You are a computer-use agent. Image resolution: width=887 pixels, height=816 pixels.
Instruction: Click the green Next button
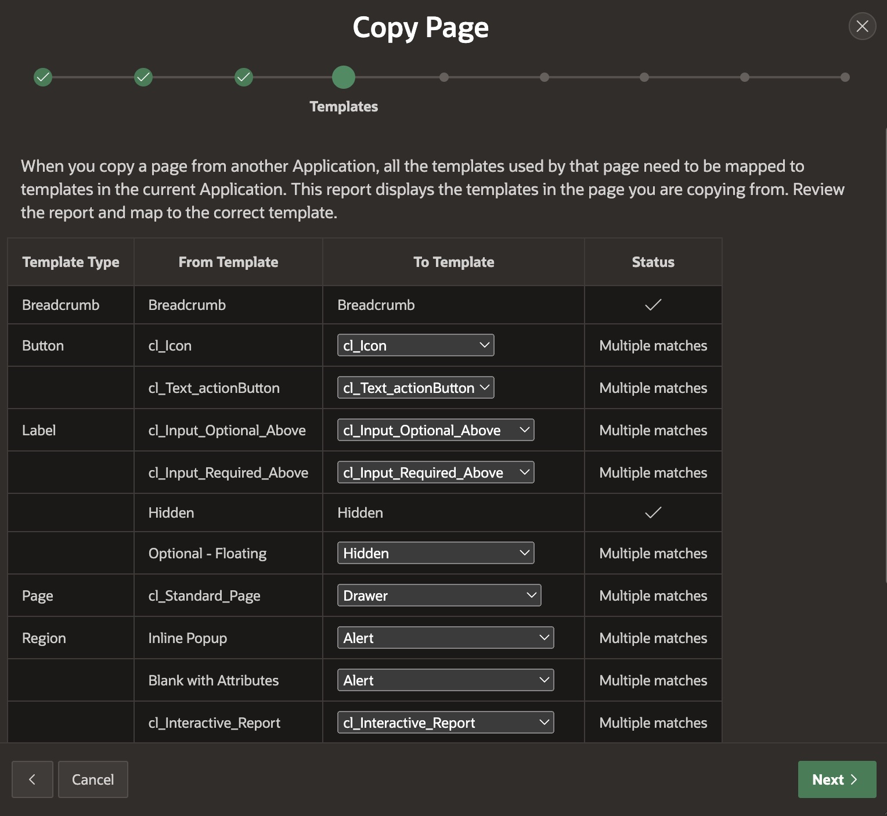pyautogui.click(x=836, y=779)
